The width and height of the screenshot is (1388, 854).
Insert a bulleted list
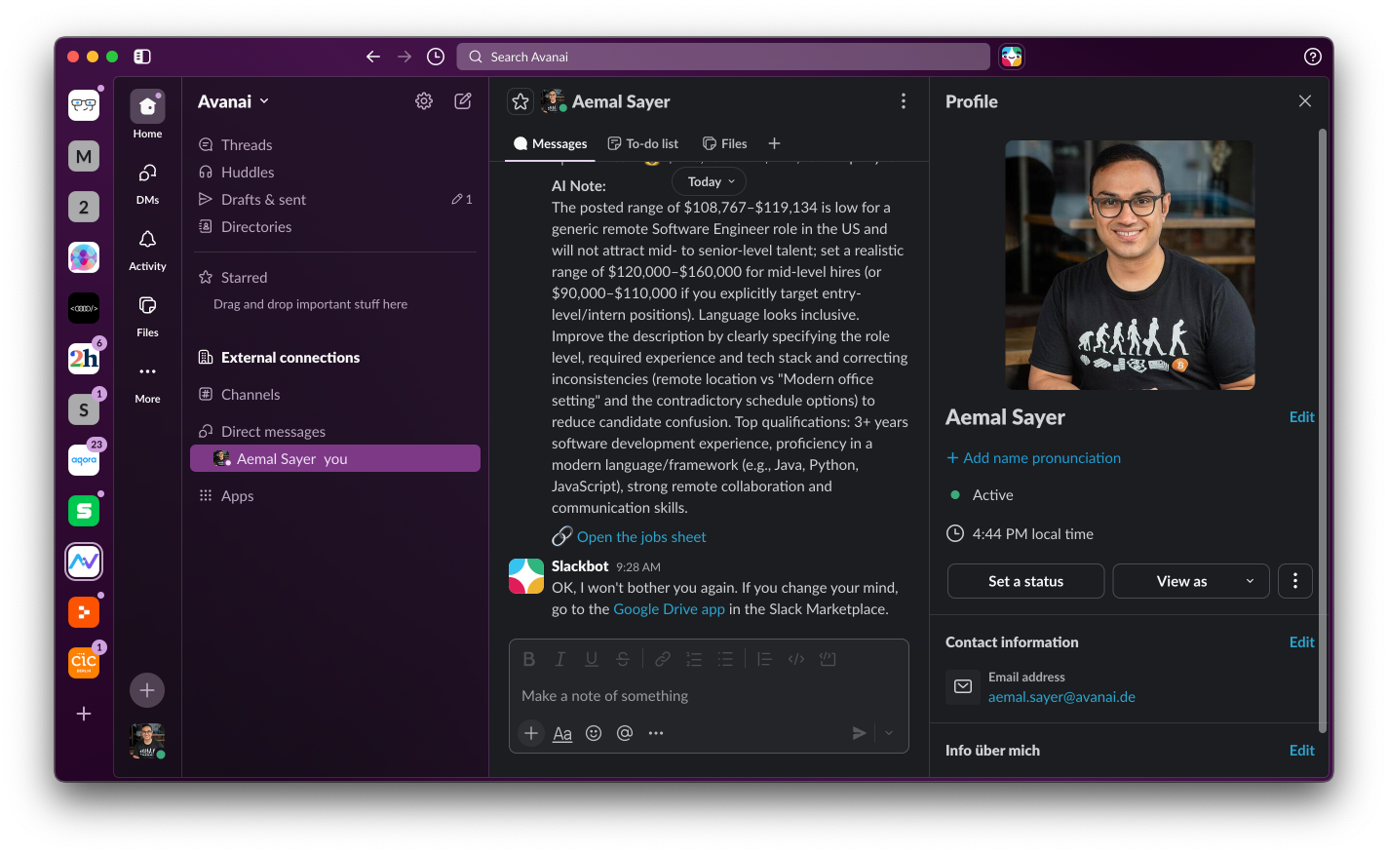(725, 659)
